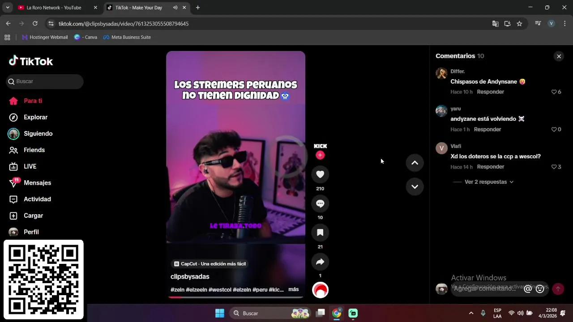Image resolution: width=573 pixels, height=322 pixels.
Task: Open Windows Start menu
Action: pos(220,313)
